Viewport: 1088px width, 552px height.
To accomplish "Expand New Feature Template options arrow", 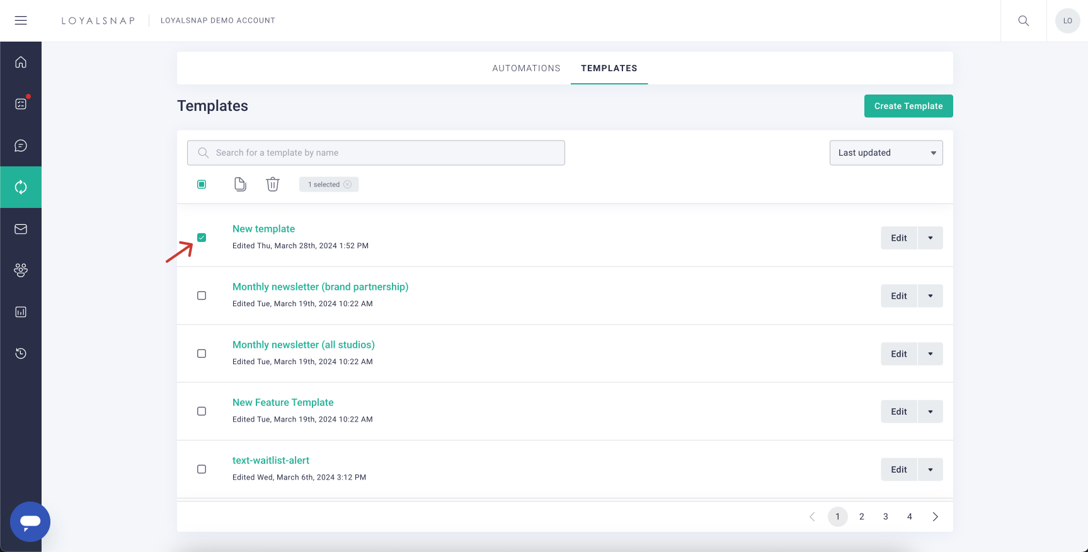I will pyautogui.click(x=931, y=411).
